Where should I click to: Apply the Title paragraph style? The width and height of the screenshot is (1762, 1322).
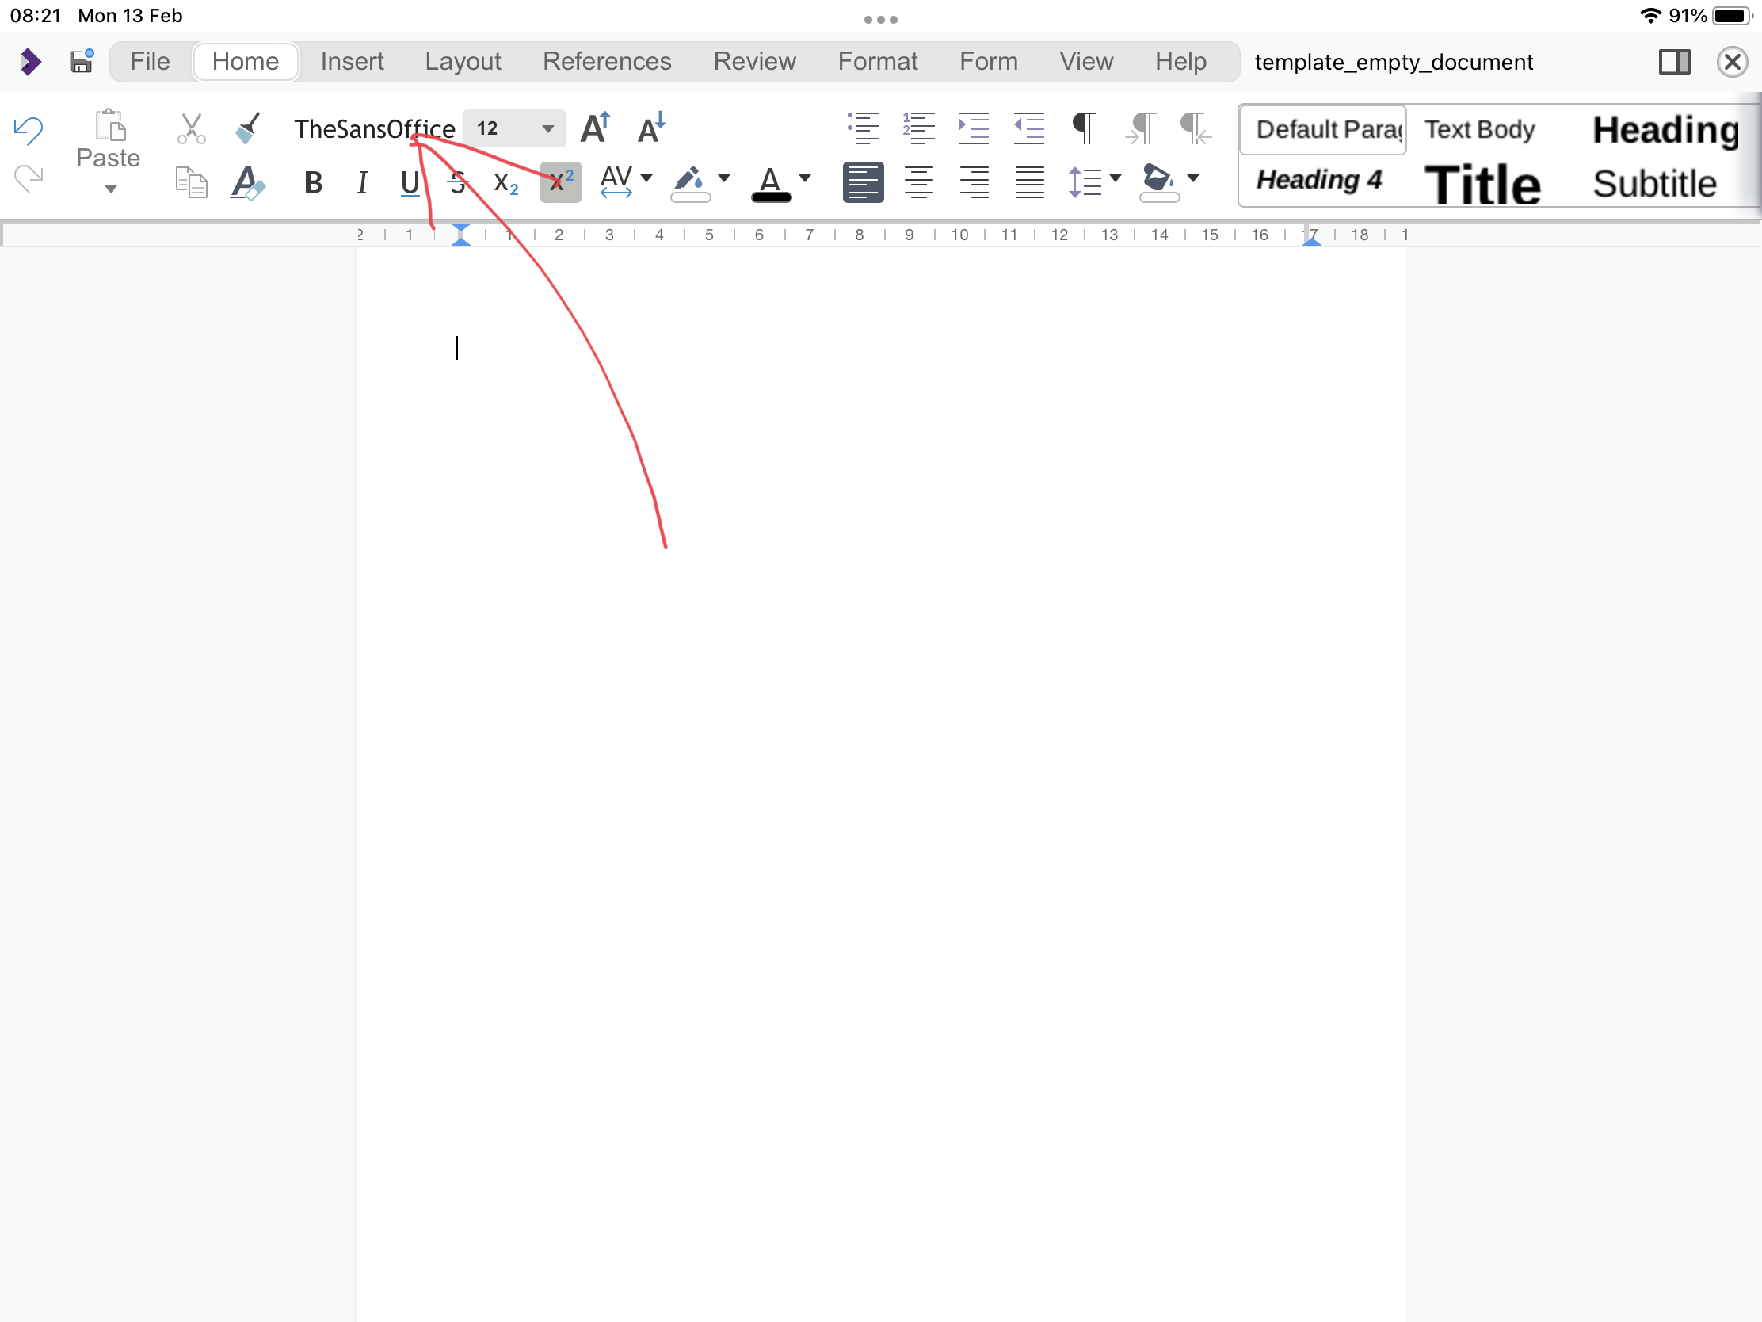click(x=1482, y=183)
